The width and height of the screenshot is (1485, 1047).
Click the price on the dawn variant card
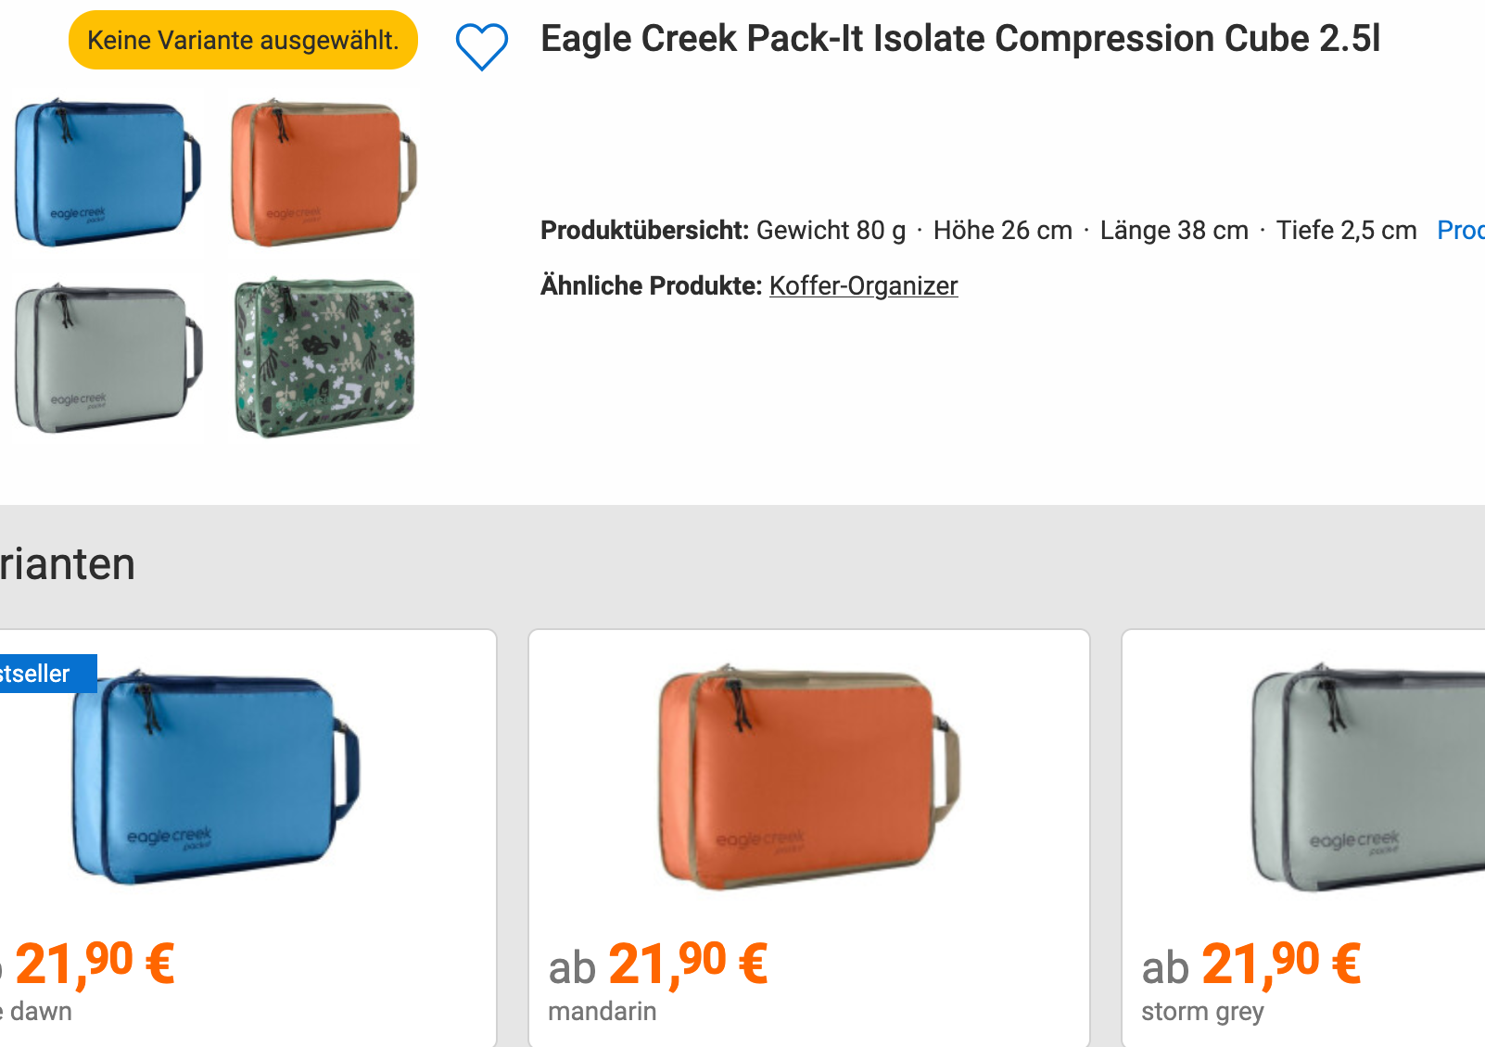click(x=93, y=964)
